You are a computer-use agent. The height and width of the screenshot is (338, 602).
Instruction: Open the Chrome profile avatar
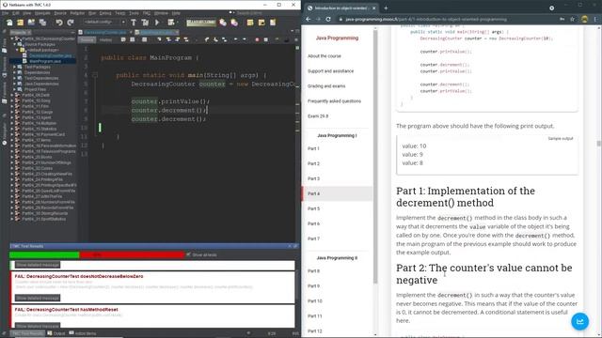[584, 19]
